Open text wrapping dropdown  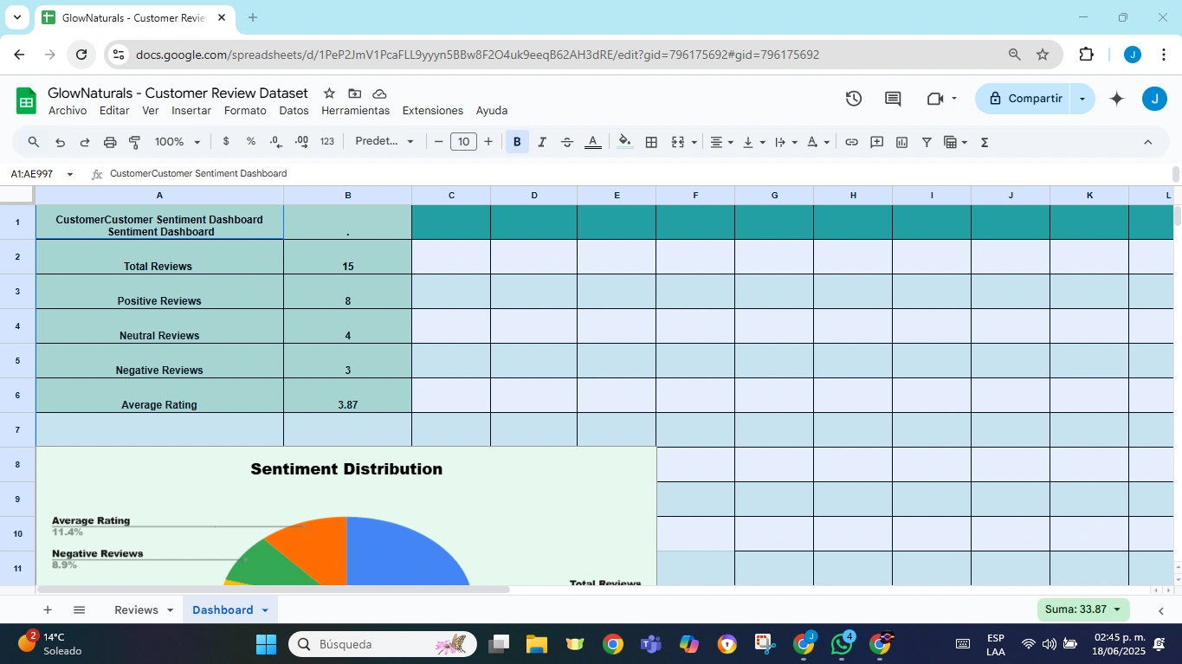785,142
